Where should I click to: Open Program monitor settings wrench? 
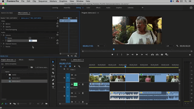tap(177, 46)
